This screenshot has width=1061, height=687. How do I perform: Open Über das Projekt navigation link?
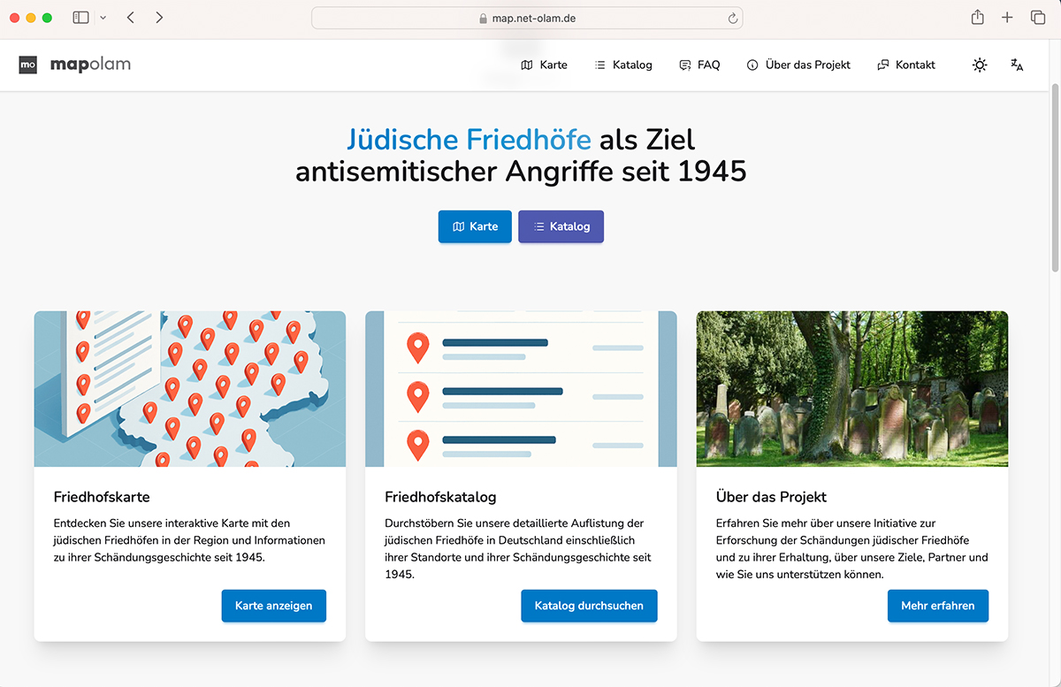798,65
